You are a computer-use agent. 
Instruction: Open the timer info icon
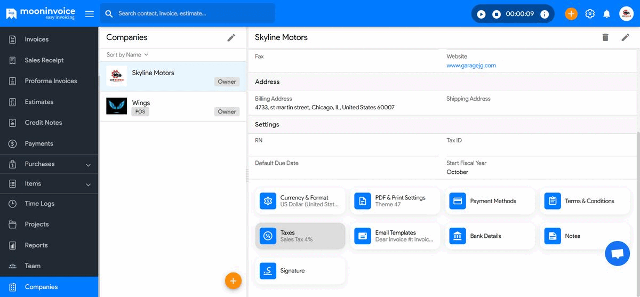pos(545,14)
